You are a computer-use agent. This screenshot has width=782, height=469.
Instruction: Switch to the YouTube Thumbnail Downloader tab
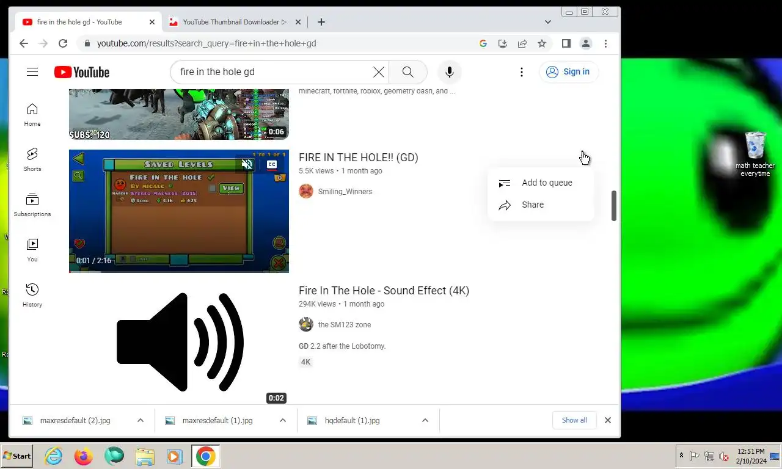[235, 22]
